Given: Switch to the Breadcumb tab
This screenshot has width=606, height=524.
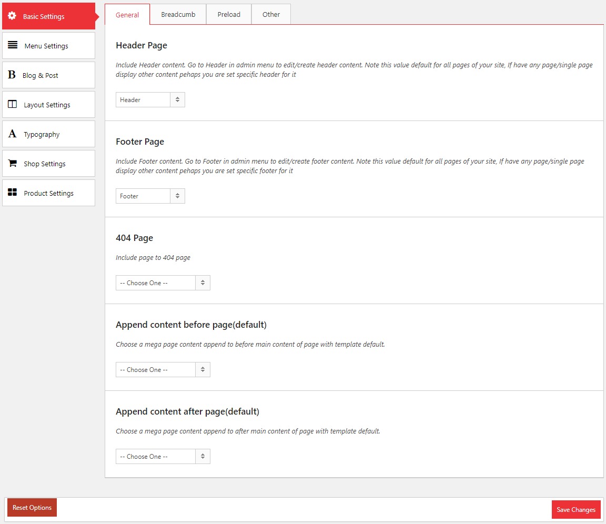Looking at the screenshot, I should click(x=178, y=15).
